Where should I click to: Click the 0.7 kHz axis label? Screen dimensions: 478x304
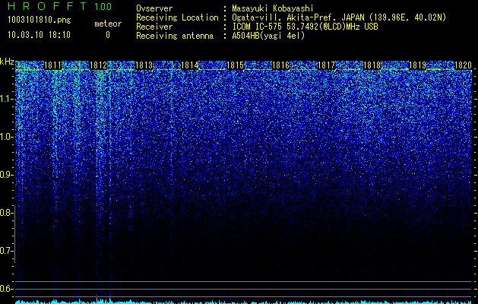click(x=7, y=251)
